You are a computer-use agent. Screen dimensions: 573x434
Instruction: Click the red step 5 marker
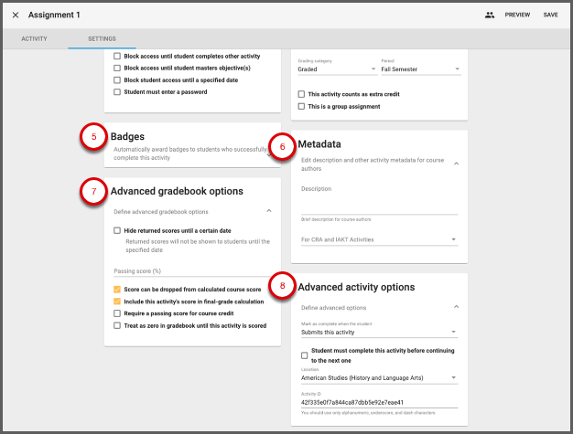pyautogui.click(x=92, y=136)
